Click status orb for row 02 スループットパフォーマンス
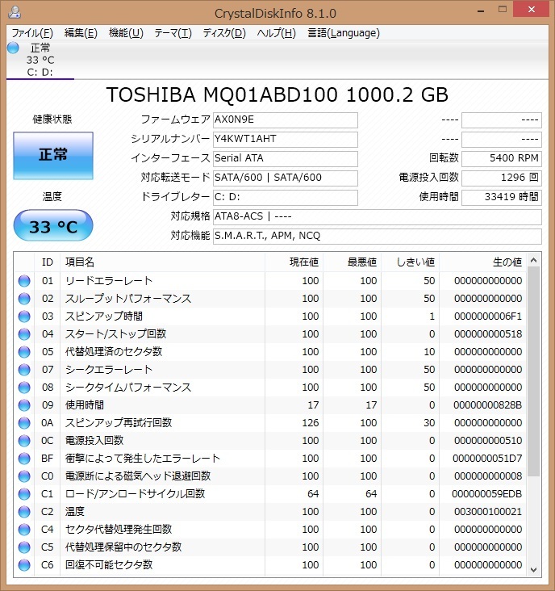 coord(24,299)
